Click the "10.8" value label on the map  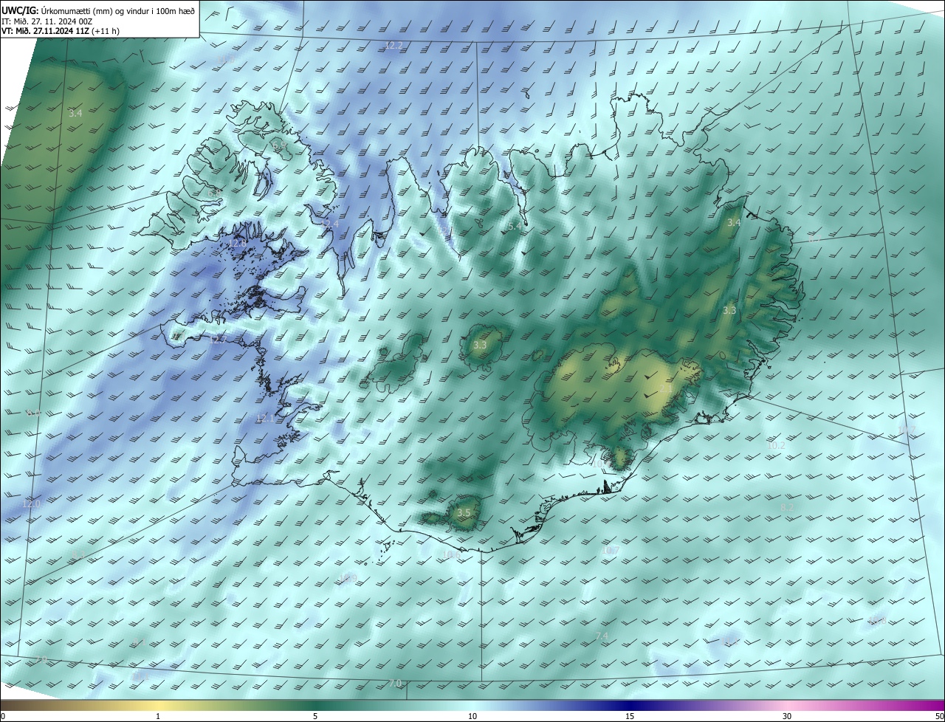click(877, 620)
